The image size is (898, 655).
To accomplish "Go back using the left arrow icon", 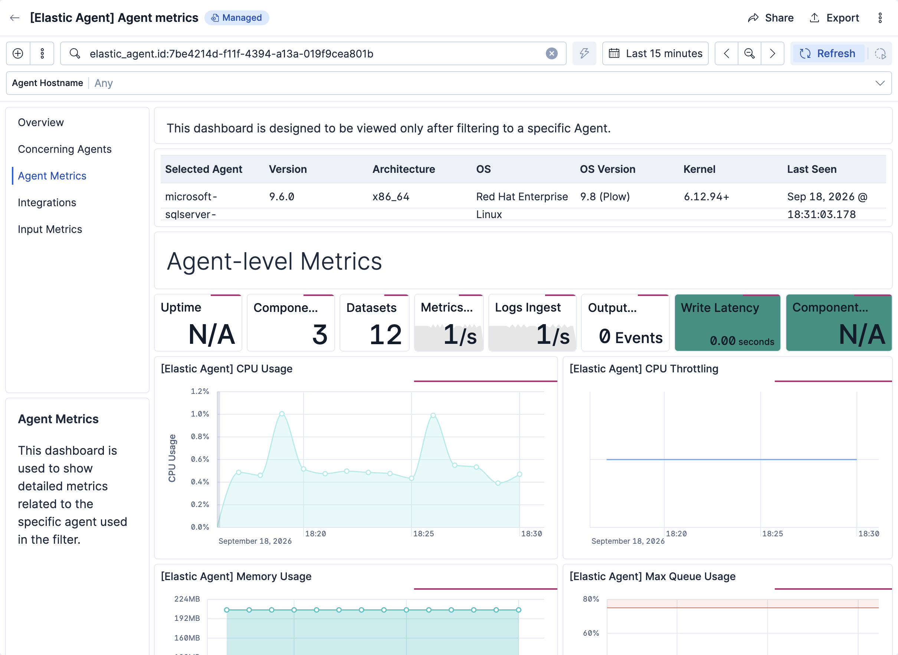I will pos(15,18).
